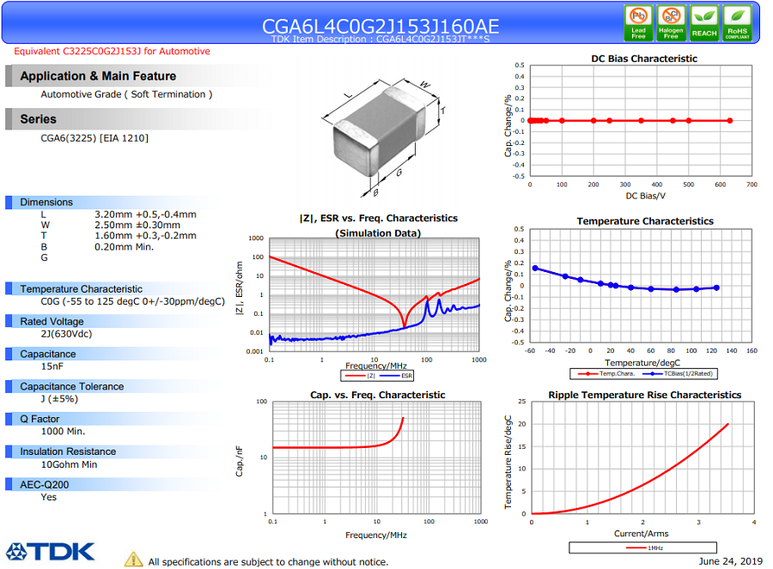Click the yellow warning triangle icon

[x=133, y=560]
